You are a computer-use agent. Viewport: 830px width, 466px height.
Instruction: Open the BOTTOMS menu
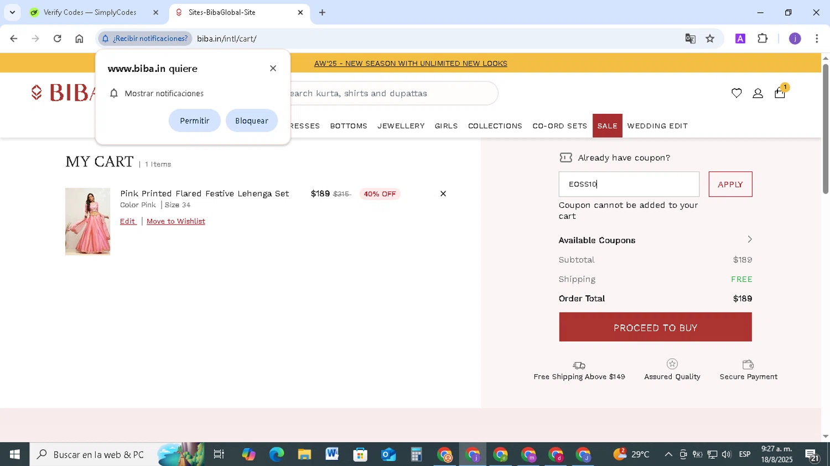tap(349, 126)
